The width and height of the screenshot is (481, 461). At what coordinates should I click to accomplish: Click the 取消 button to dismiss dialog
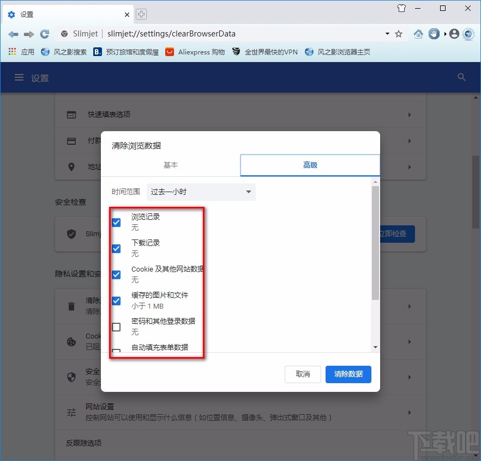303,374
